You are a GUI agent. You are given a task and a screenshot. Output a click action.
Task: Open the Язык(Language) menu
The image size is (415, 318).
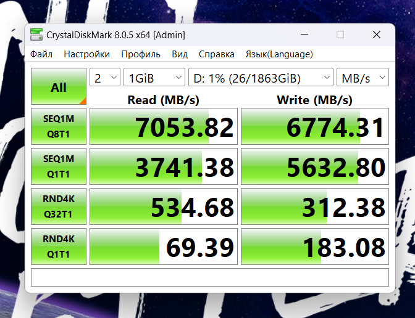click(279, 54)
